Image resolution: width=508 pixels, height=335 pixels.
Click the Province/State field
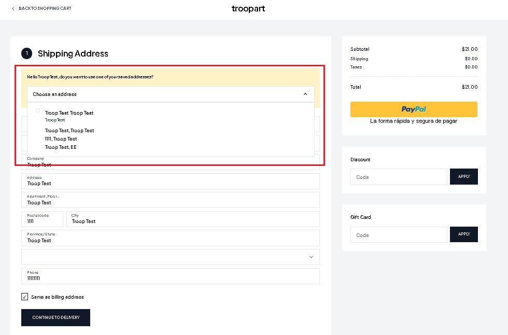point(171,238)
